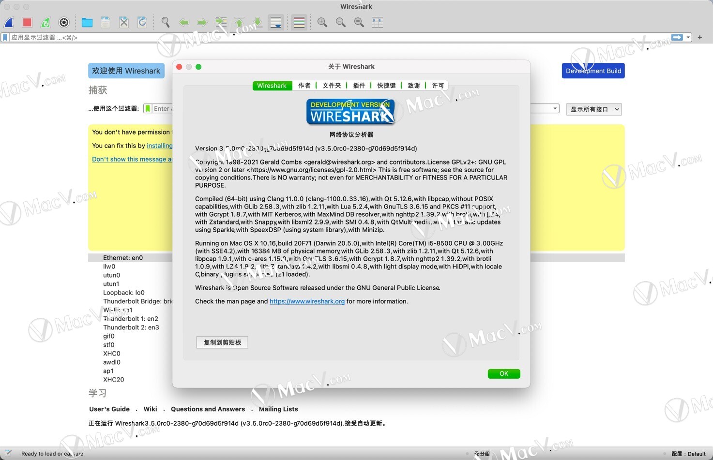Viewport: 713px width, 460px height.
Task: Click the display filter bookmark icon
Action: 5,37
